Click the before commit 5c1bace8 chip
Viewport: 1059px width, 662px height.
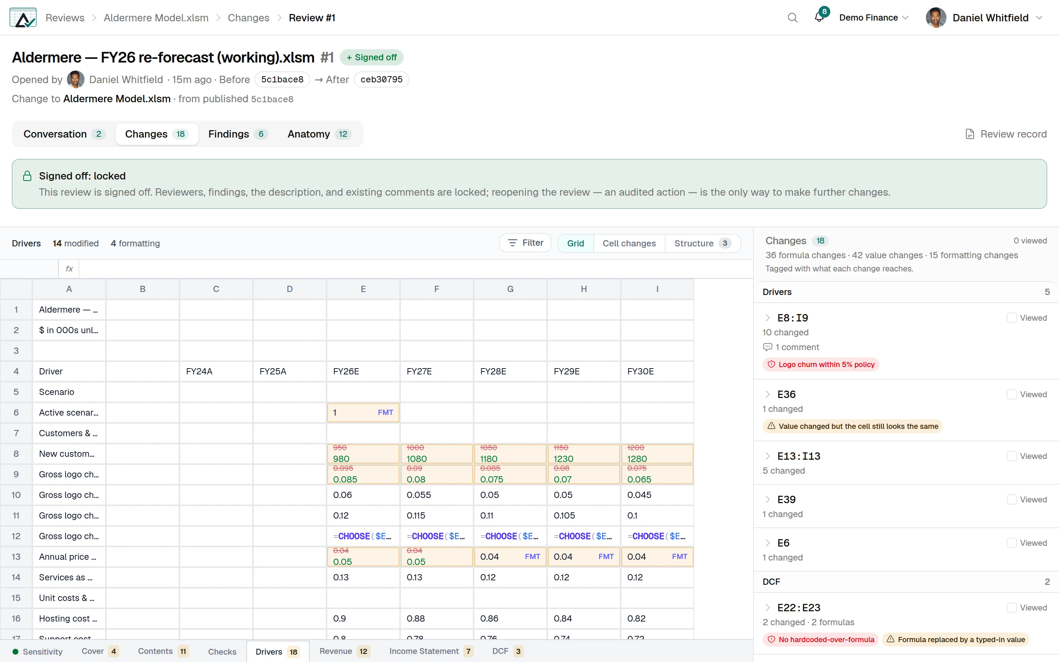coord(282,79)
